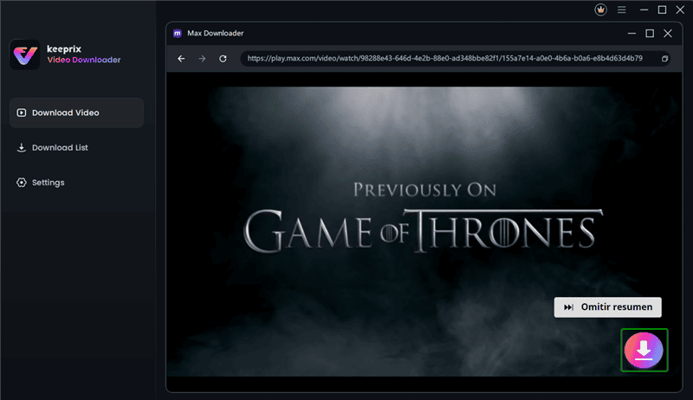Click the Omitir resumen button

(x=608, y=306)
